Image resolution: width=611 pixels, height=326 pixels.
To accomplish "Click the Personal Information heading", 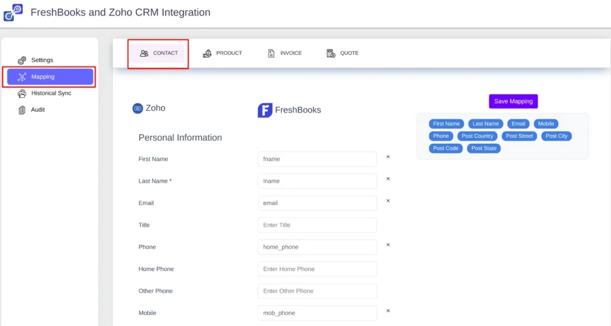I will click(180, 138).
